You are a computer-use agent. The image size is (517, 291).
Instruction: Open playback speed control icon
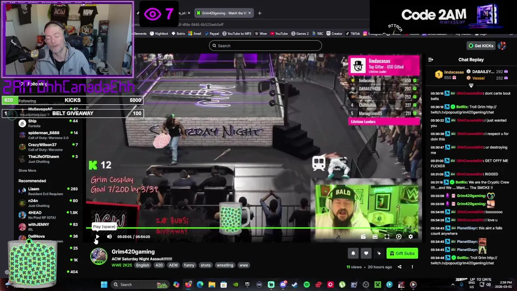point(399,237)
